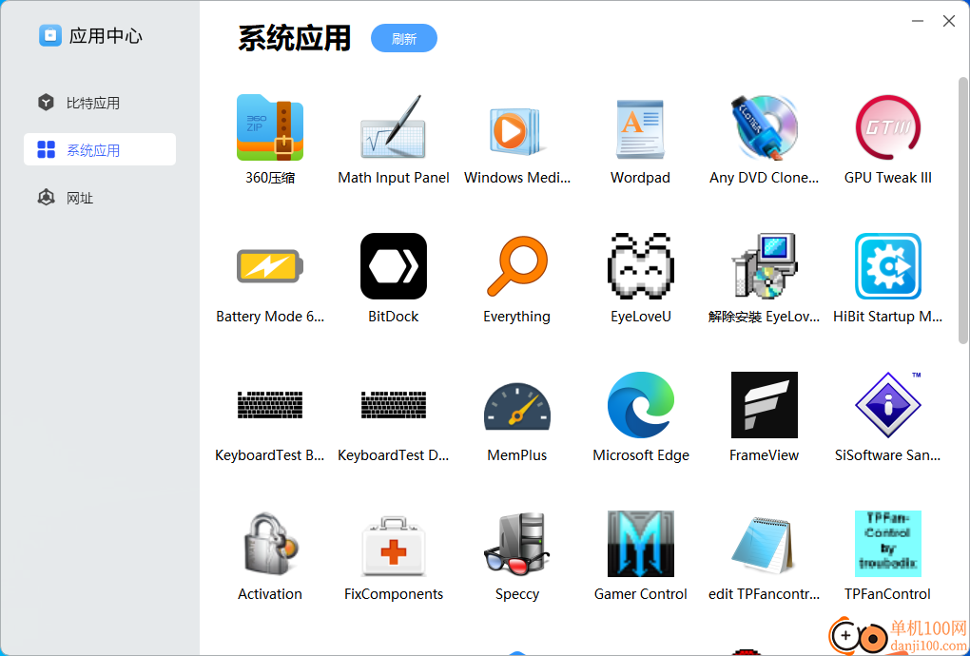The image size is (970, 656).
Task: Click the 'BitDock' label text
Action: coord(394,317)
